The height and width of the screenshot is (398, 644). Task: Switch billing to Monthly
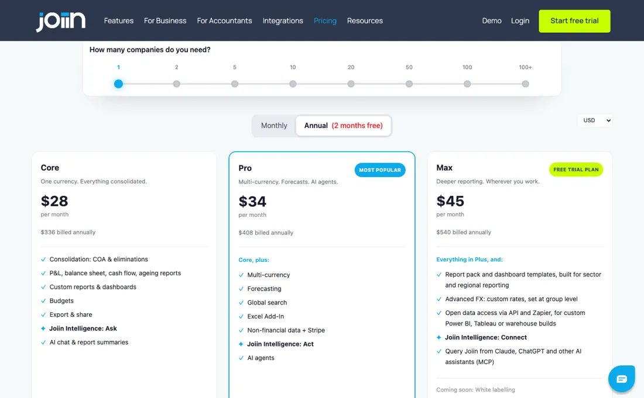coord(274,126)
